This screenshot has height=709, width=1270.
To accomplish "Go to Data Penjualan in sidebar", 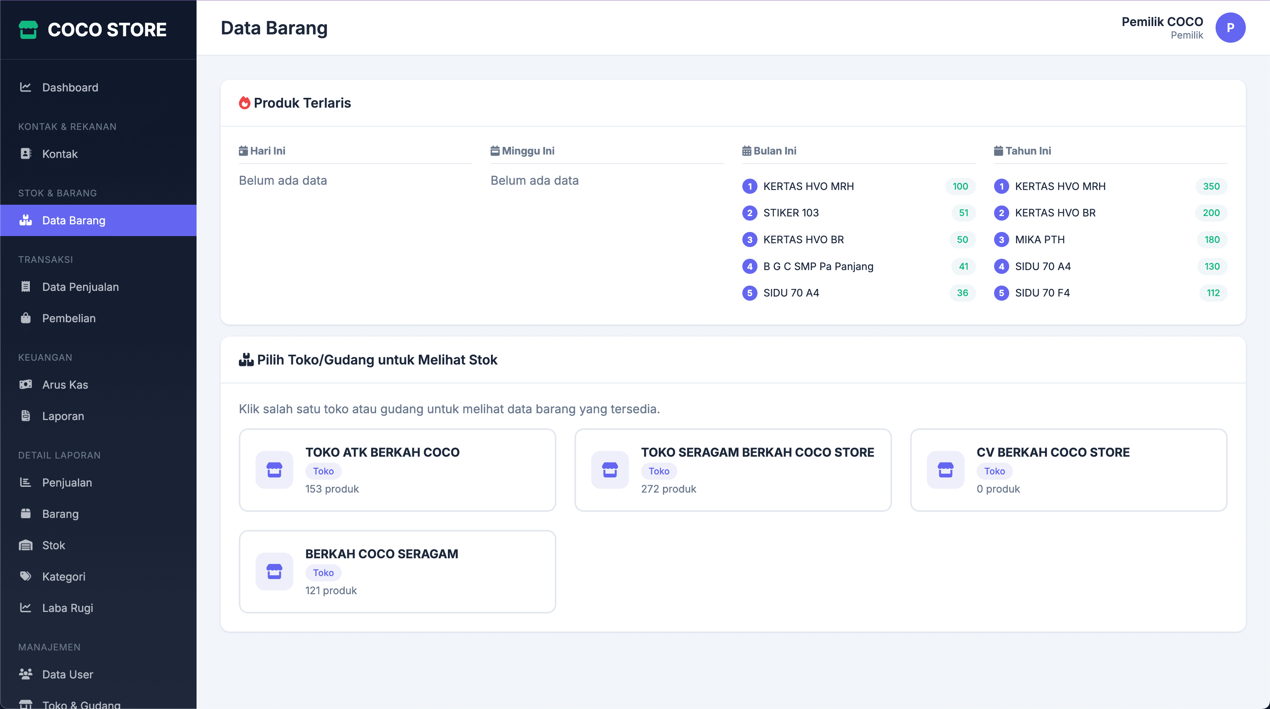I will 98,287.
